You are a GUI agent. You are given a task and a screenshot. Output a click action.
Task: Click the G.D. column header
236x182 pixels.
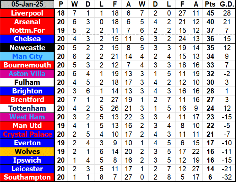click(x=227, y=4)
